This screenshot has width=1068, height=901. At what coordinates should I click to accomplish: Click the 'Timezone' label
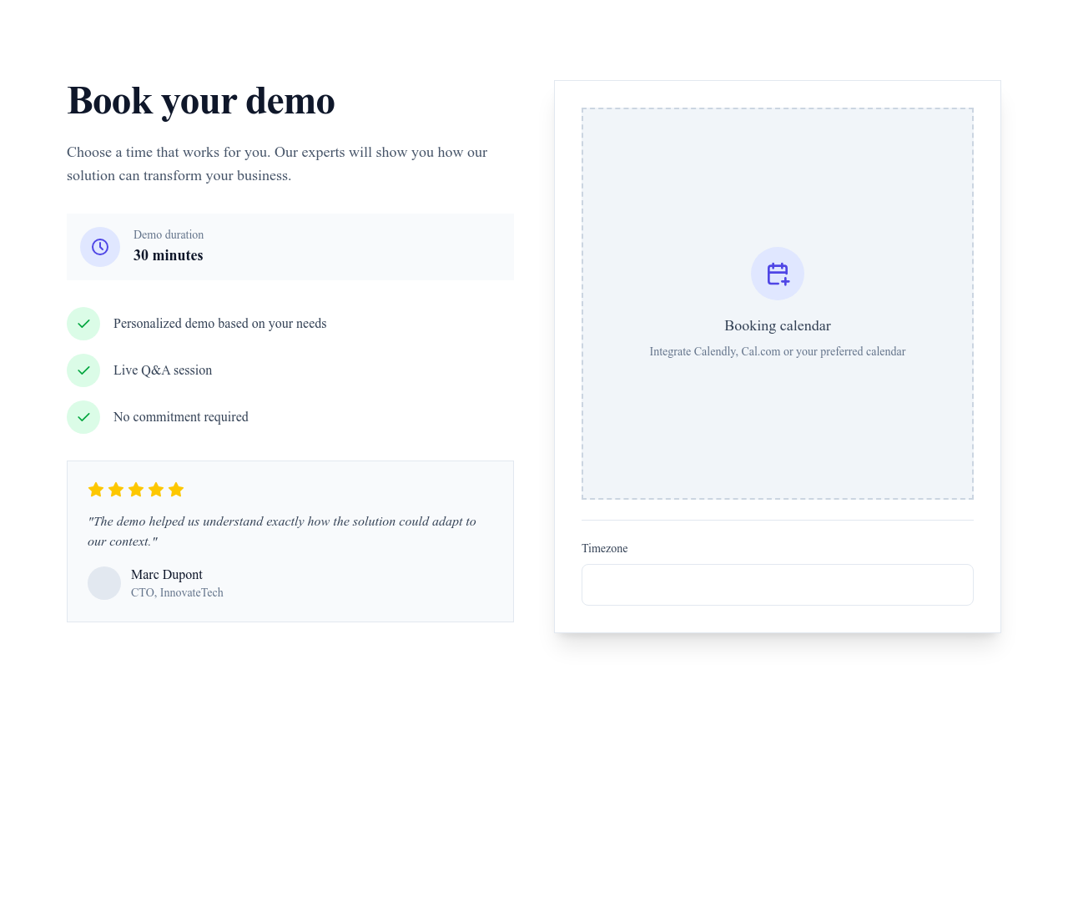click(605, 548)
